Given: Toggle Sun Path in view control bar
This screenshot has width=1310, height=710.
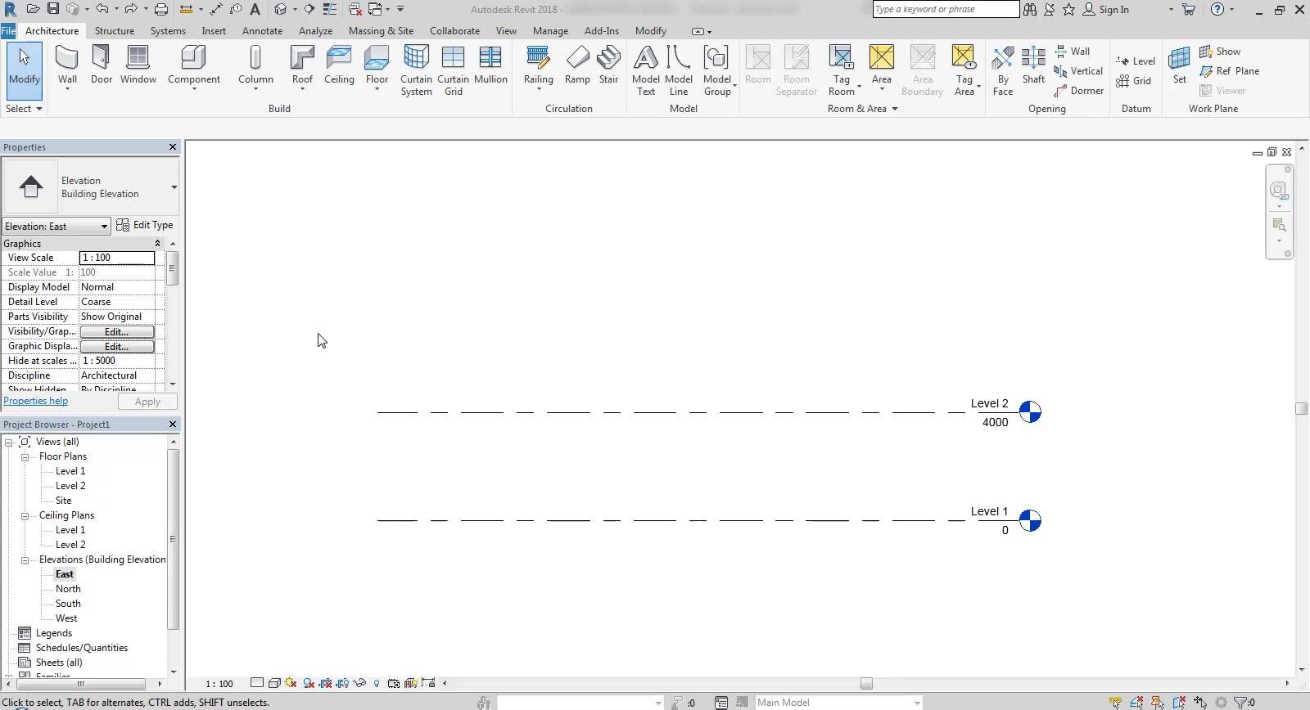Looking at the screenshot, I should point(291,683).
